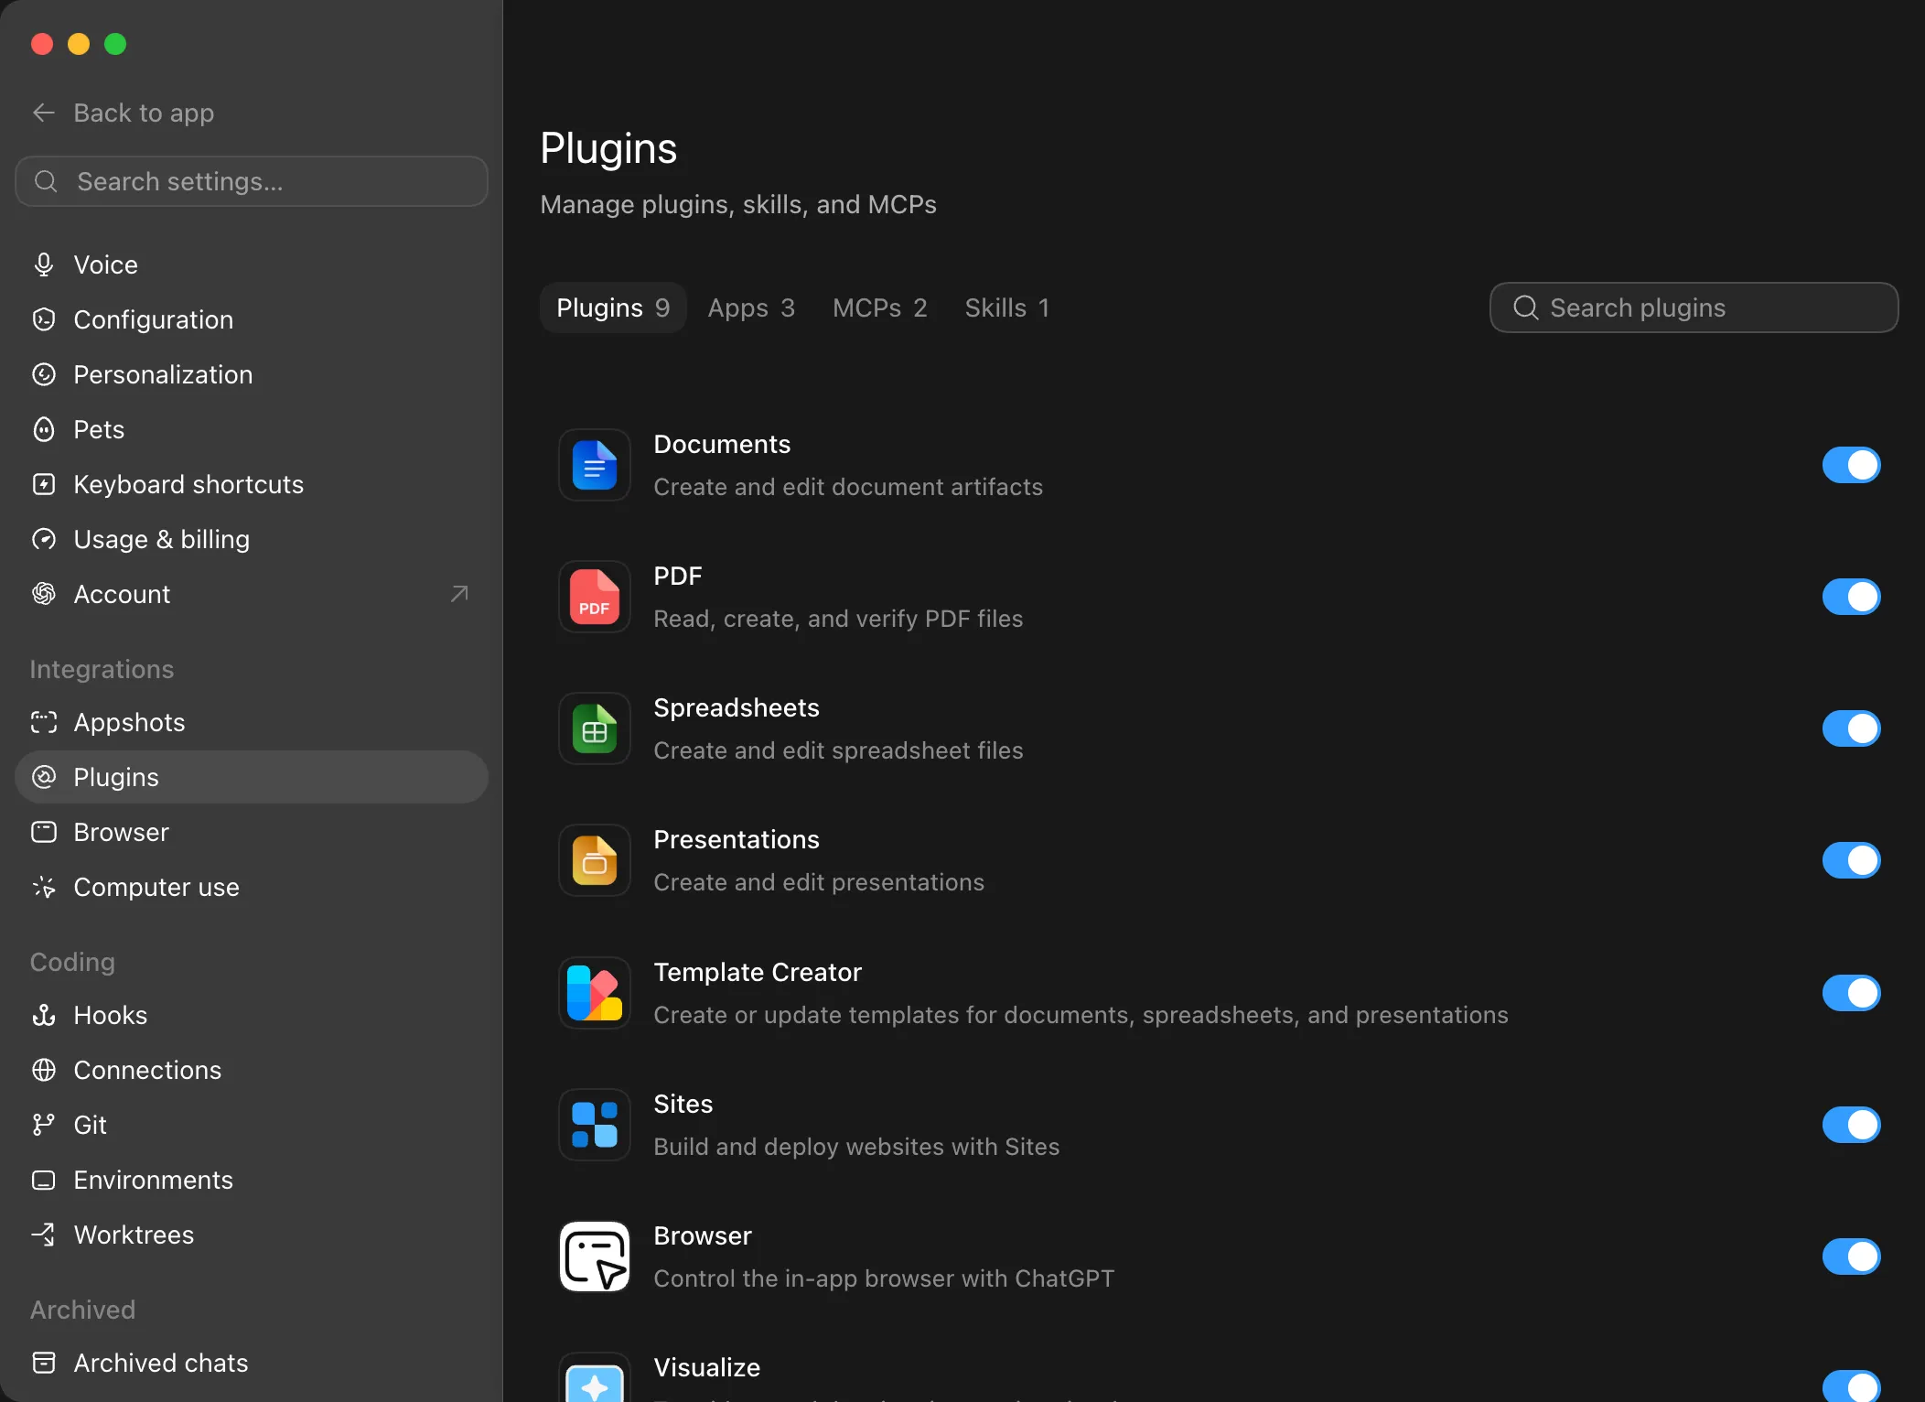Image resolution: width=1925 pixels, height=1402 pixels.
Task: Click the Pets icon in sidebar
Action: click(x=44, y=429)
